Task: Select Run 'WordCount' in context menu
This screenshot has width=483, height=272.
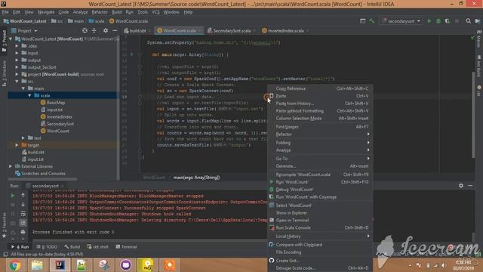Action: click(x=320, y=182)
